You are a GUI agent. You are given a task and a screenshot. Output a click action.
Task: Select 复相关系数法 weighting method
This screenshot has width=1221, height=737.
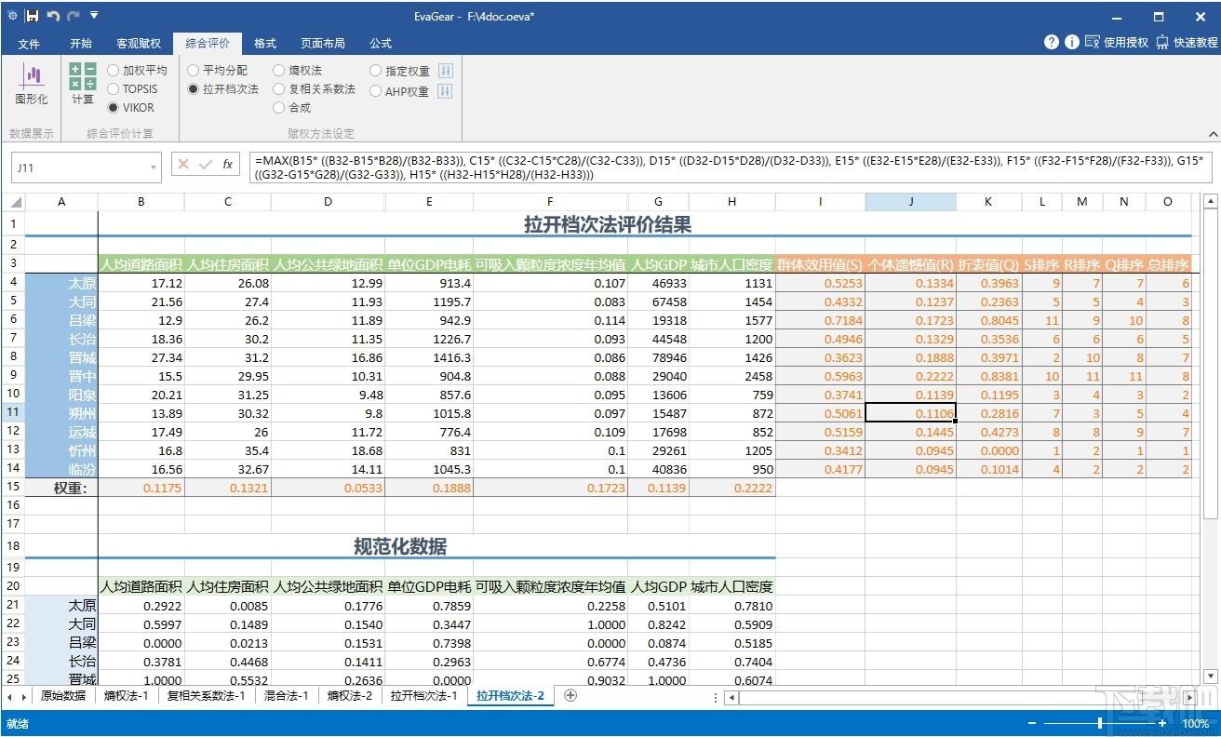(x=314, y=88)
